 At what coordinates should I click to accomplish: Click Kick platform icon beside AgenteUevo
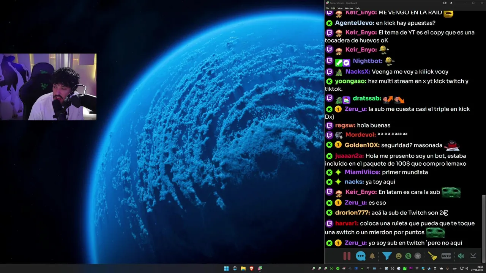pyautogui.click(x=329, y=23)
